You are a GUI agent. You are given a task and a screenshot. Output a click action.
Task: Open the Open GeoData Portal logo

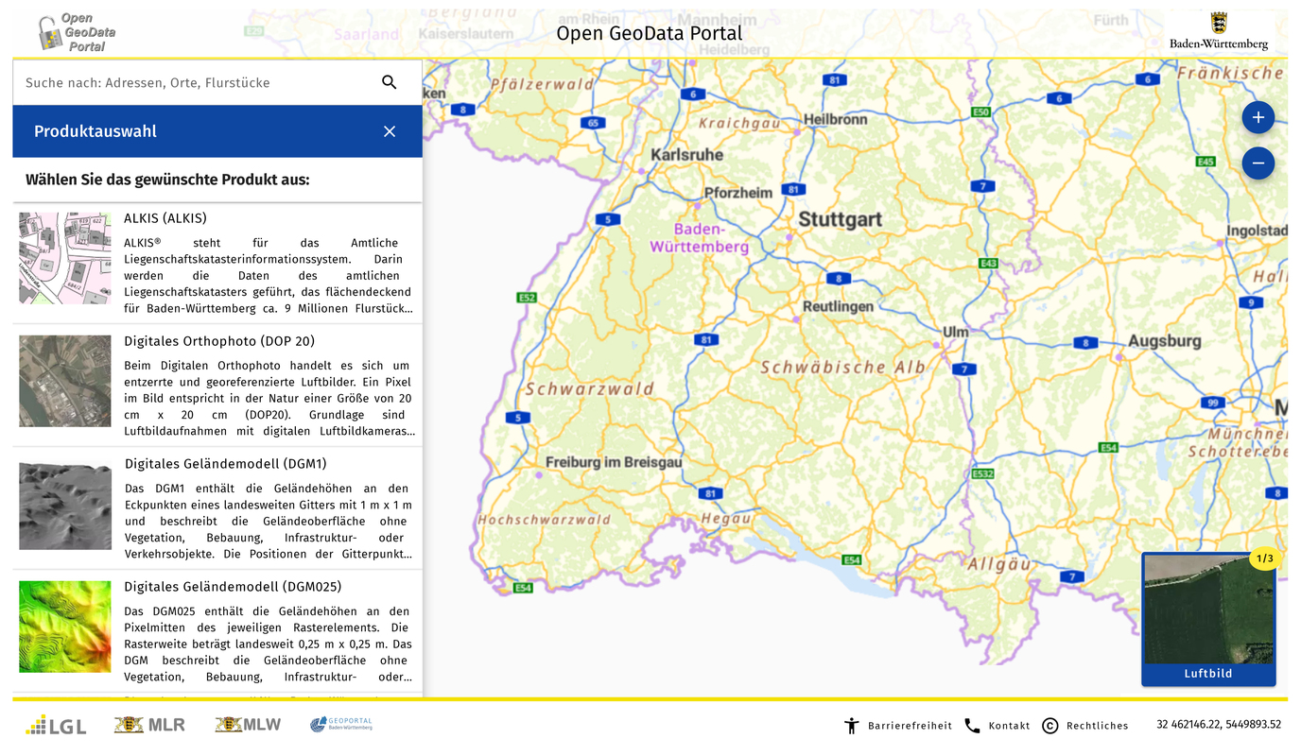tap(77, 32)
